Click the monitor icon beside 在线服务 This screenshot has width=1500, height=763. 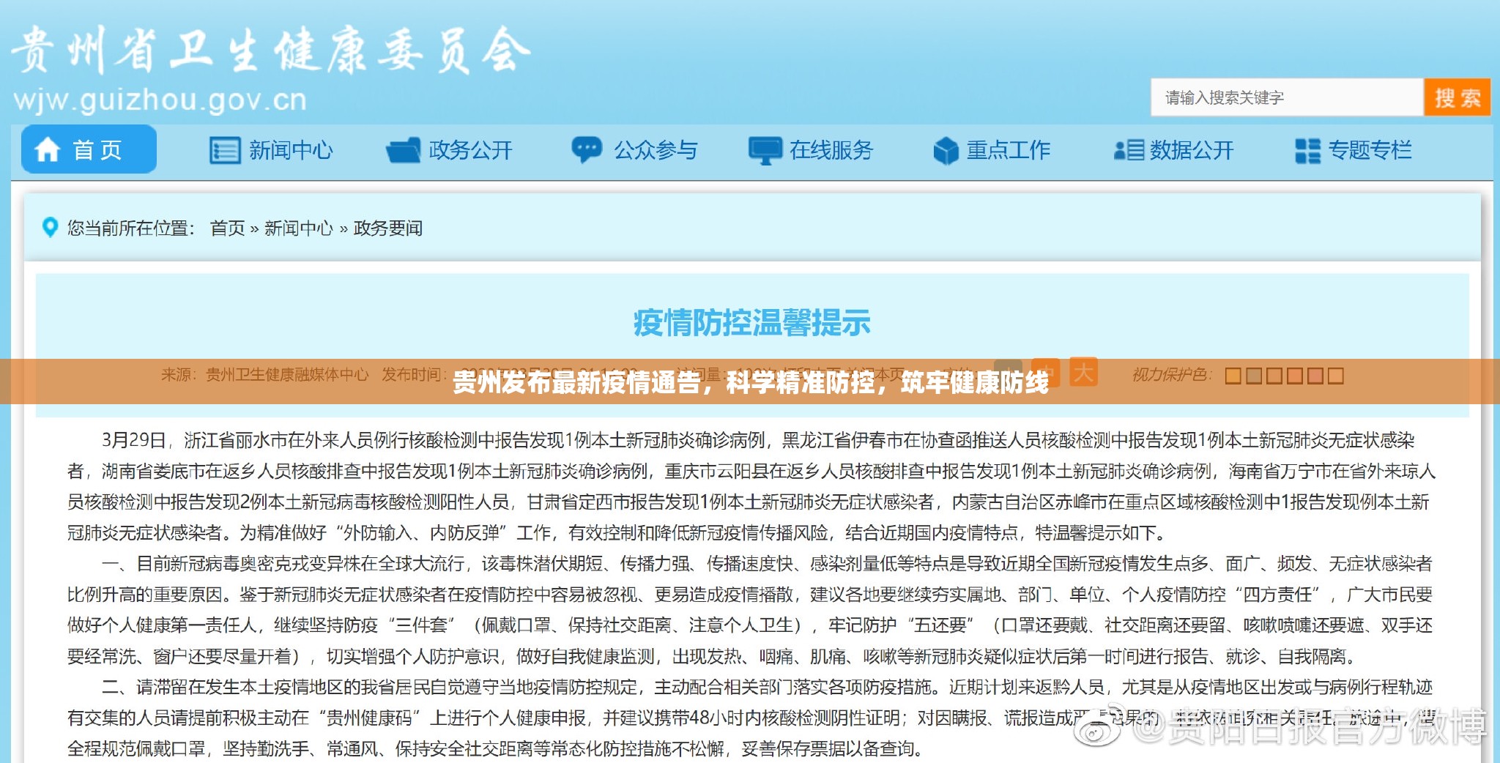click(765, 149)
